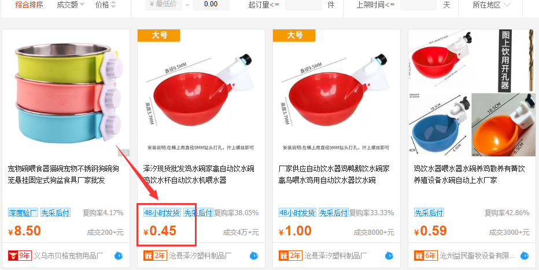Click the 0.00 maximum price field
Screen dimensions: 539x270
(x=211, y=5)
